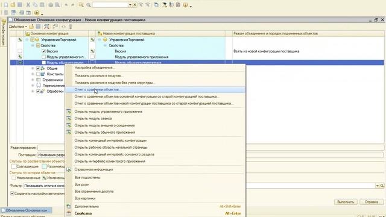Choose Все роли menu entry
The width and height of the screenshot is (386, 217).
[155, 184]
